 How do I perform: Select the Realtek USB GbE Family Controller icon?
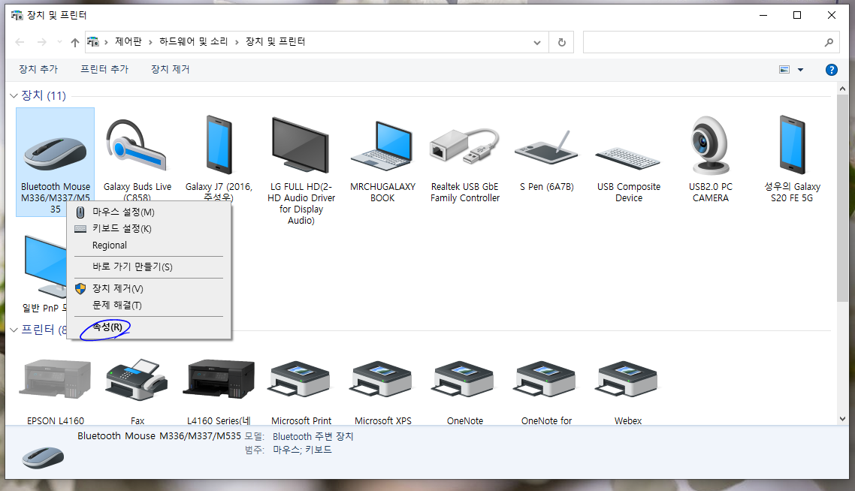click(x=464, y=146)
